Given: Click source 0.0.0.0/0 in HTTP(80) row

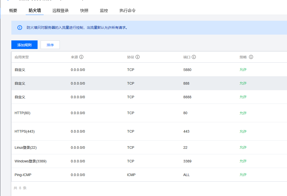Looking at the screenshot, I should pos(78,113).
